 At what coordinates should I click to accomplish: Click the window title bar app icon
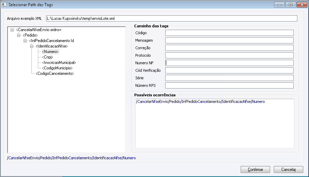point(4,4)
